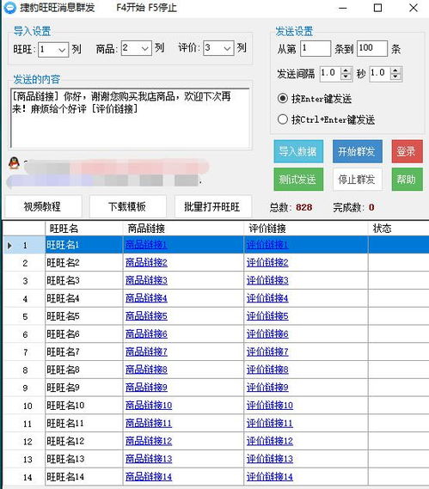Click the 开始群发 button
Image resolution: width=429 pixels, height=489 pixels.
[358, 151]
